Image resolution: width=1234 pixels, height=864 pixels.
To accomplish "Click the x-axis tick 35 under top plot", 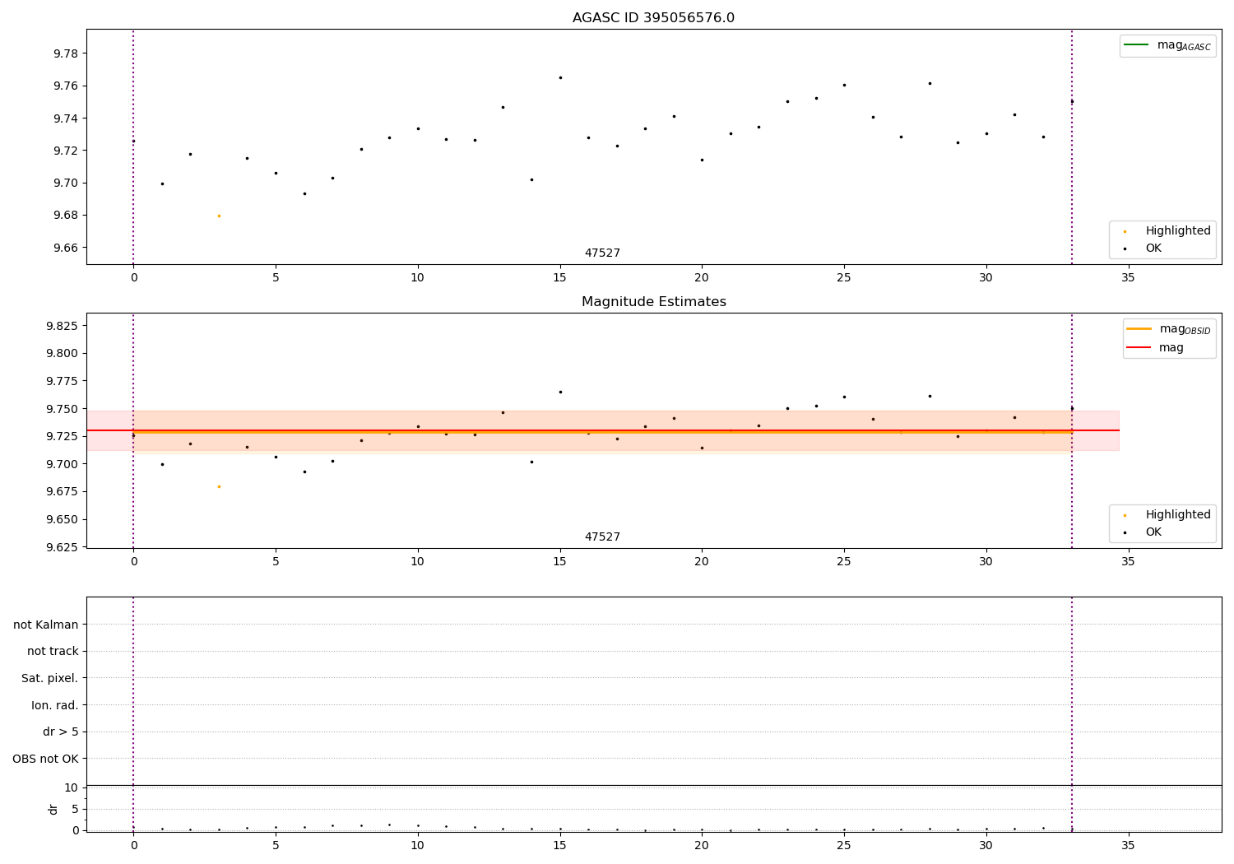I will 1128,278.
